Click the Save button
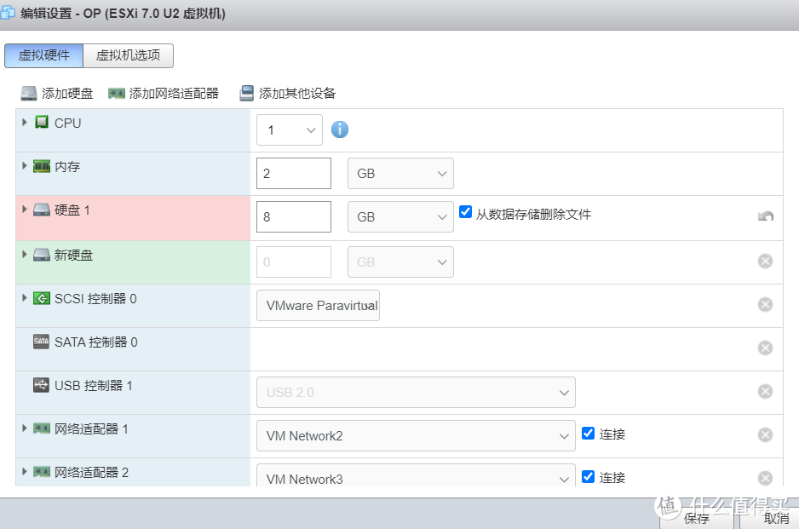Image resolution: width=799 pixels, height=529 pixels. (x=696, y=518)
